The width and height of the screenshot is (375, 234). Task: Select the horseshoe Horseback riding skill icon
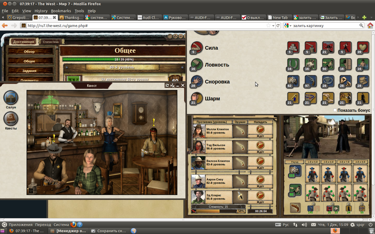tap(293, 65)
